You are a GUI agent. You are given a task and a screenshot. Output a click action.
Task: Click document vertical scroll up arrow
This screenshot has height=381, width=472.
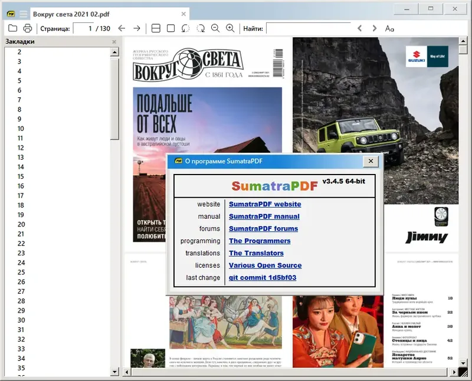pos(463,41)
